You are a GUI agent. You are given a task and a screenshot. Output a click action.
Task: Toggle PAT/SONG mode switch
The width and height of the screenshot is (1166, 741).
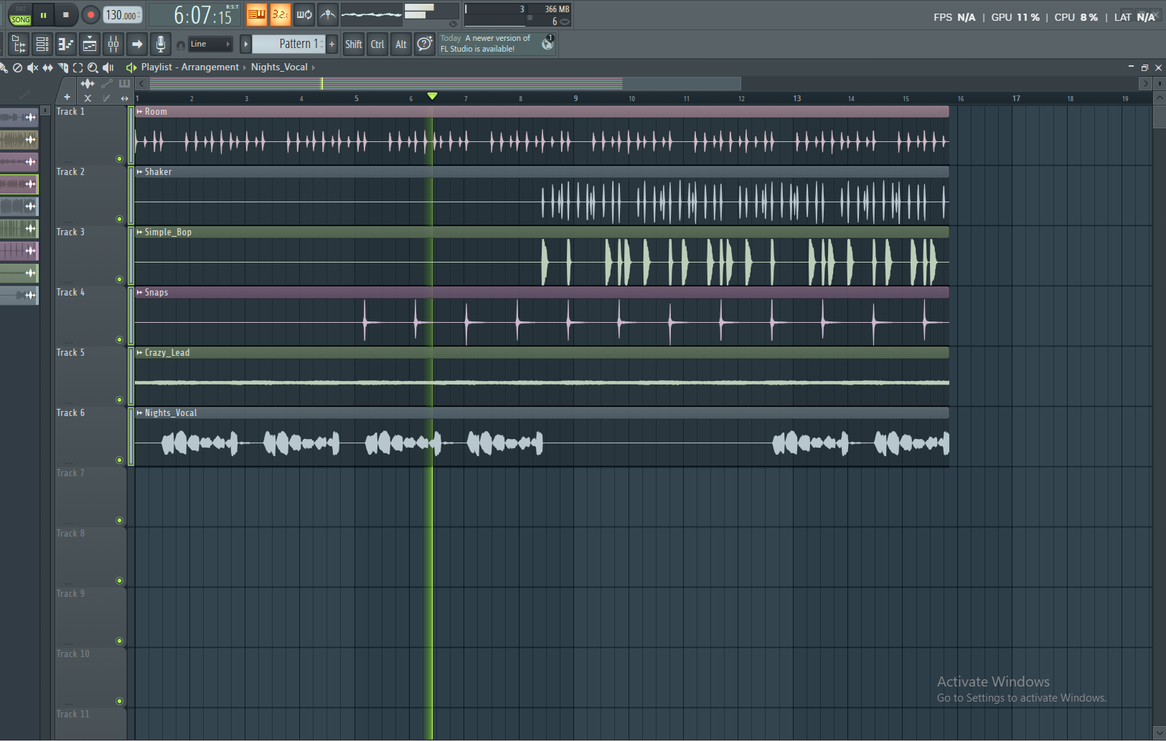(x=20, y=15)
